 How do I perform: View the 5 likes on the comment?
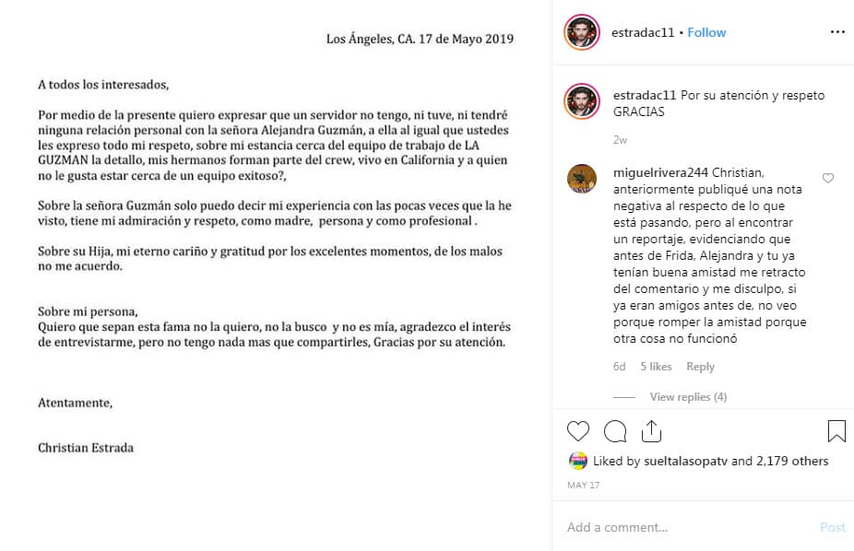click(x=655, y=366)
